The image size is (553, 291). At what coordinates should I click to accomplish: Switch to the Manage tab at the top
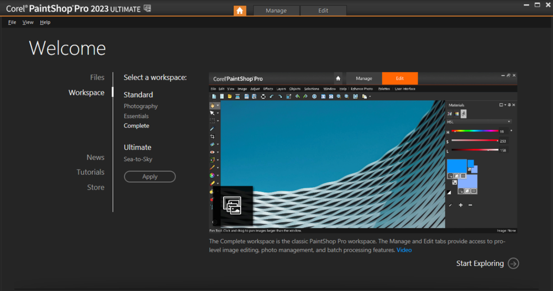tap(276, 10)
